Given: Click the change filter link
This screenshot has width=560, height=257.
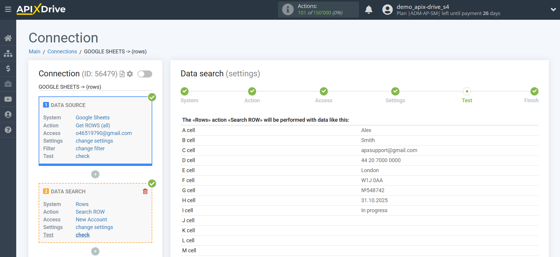Looking at the screenshot, I should [x=90, y=149].
